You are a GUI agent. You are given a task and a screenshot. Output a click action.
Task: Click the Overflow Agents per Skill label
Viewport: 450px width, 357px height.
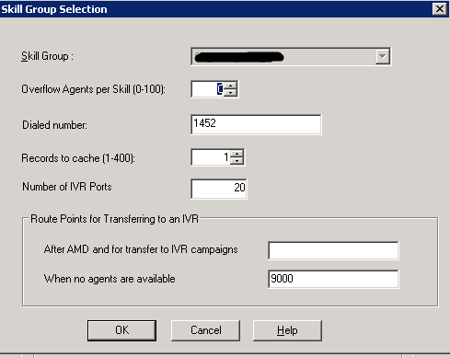tap(93, 89)
